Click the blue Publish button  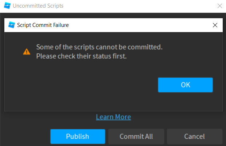pyautogui.click(x=78, y=137)
